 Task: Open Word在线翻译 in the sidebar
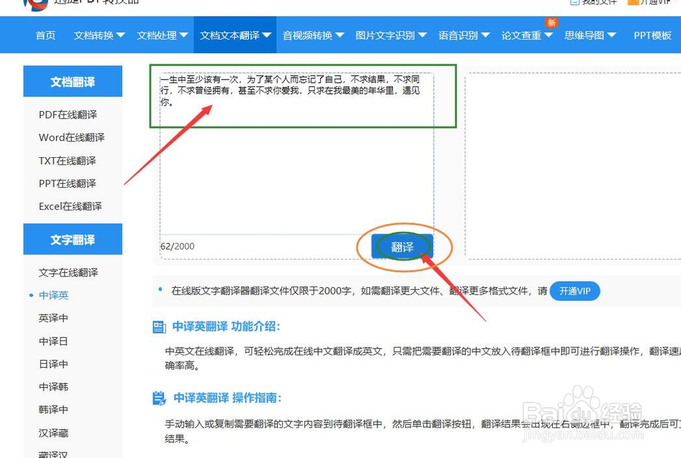(x=72, y=137)
